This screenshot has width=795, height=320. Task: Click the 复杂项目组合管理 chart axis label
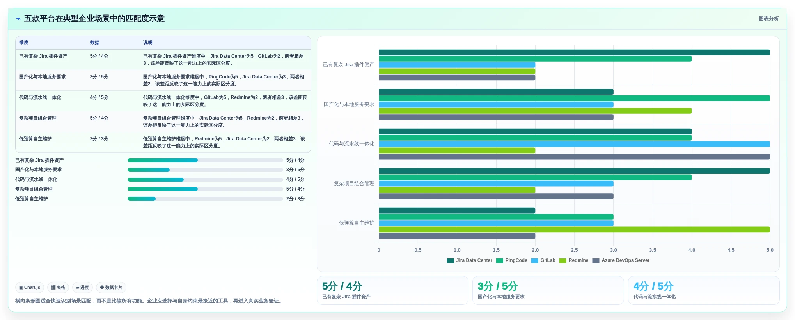pyautogui.click(x=354, y=184)
